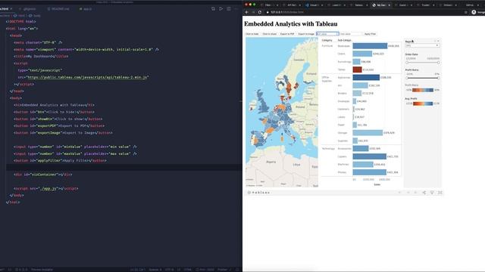Click the Tableau share icon below viz
485x272 pixels.
point(424,193)
